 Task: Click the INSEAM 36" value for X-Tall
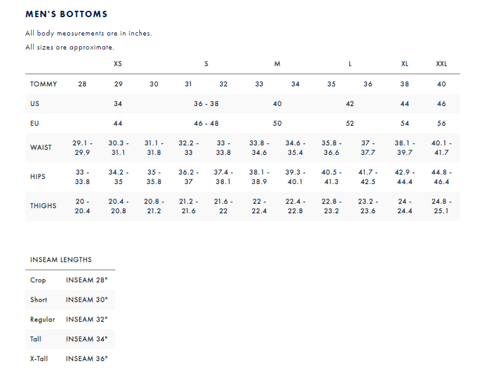tap(87, 359)
